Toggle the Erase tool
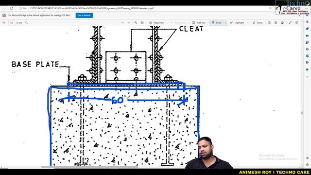Viewport: 311px width, 175px height. click(258, 23)
